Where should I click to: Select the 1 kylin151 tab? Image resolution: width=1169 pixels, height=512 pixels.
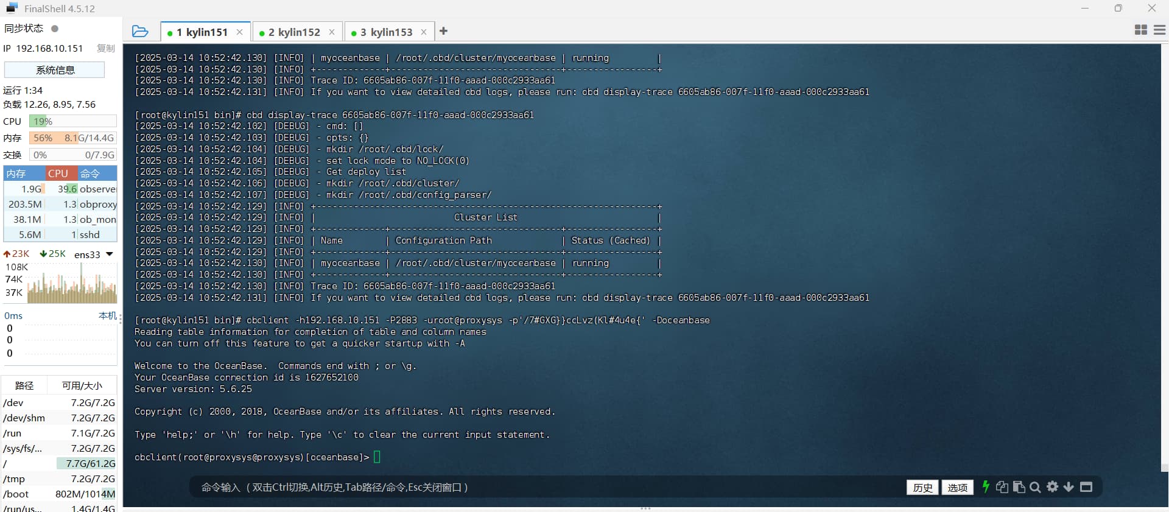[205, 32]
